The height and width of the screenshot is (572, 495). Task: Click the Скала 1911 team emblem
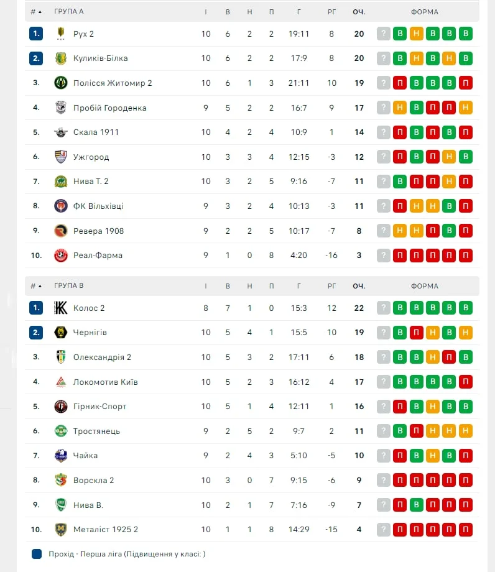pos(60,132)
